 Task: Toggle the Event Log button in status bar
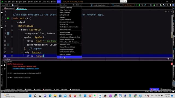click(x=154, y=90)
